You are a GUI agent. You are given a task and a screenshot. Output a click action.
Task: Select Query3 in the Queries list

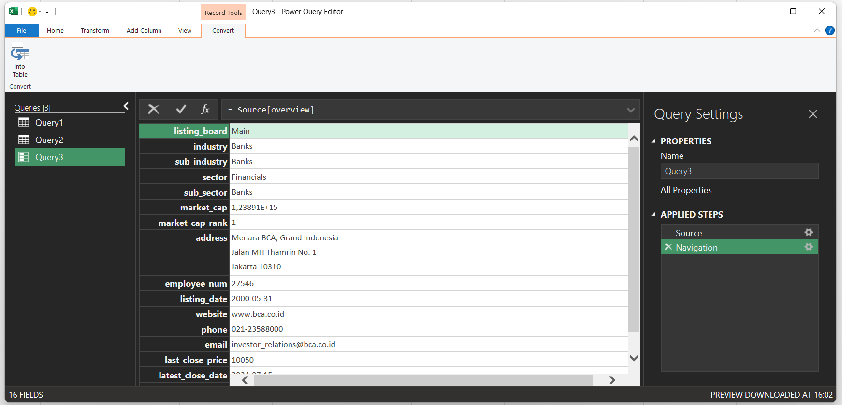[70, 157]
